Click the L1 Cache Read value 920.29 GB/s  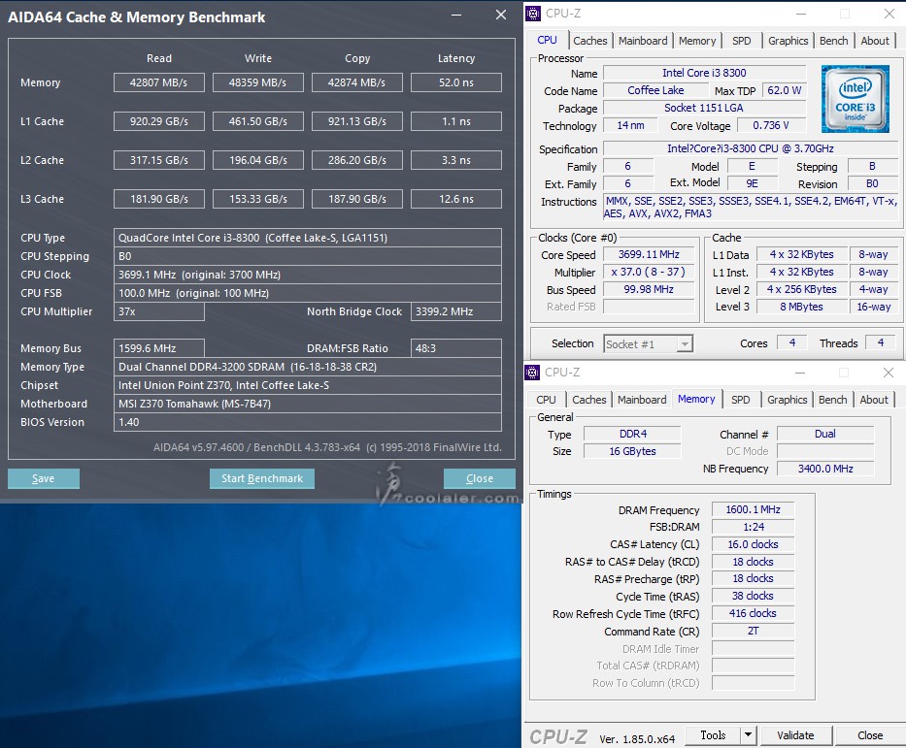[159, 121]
